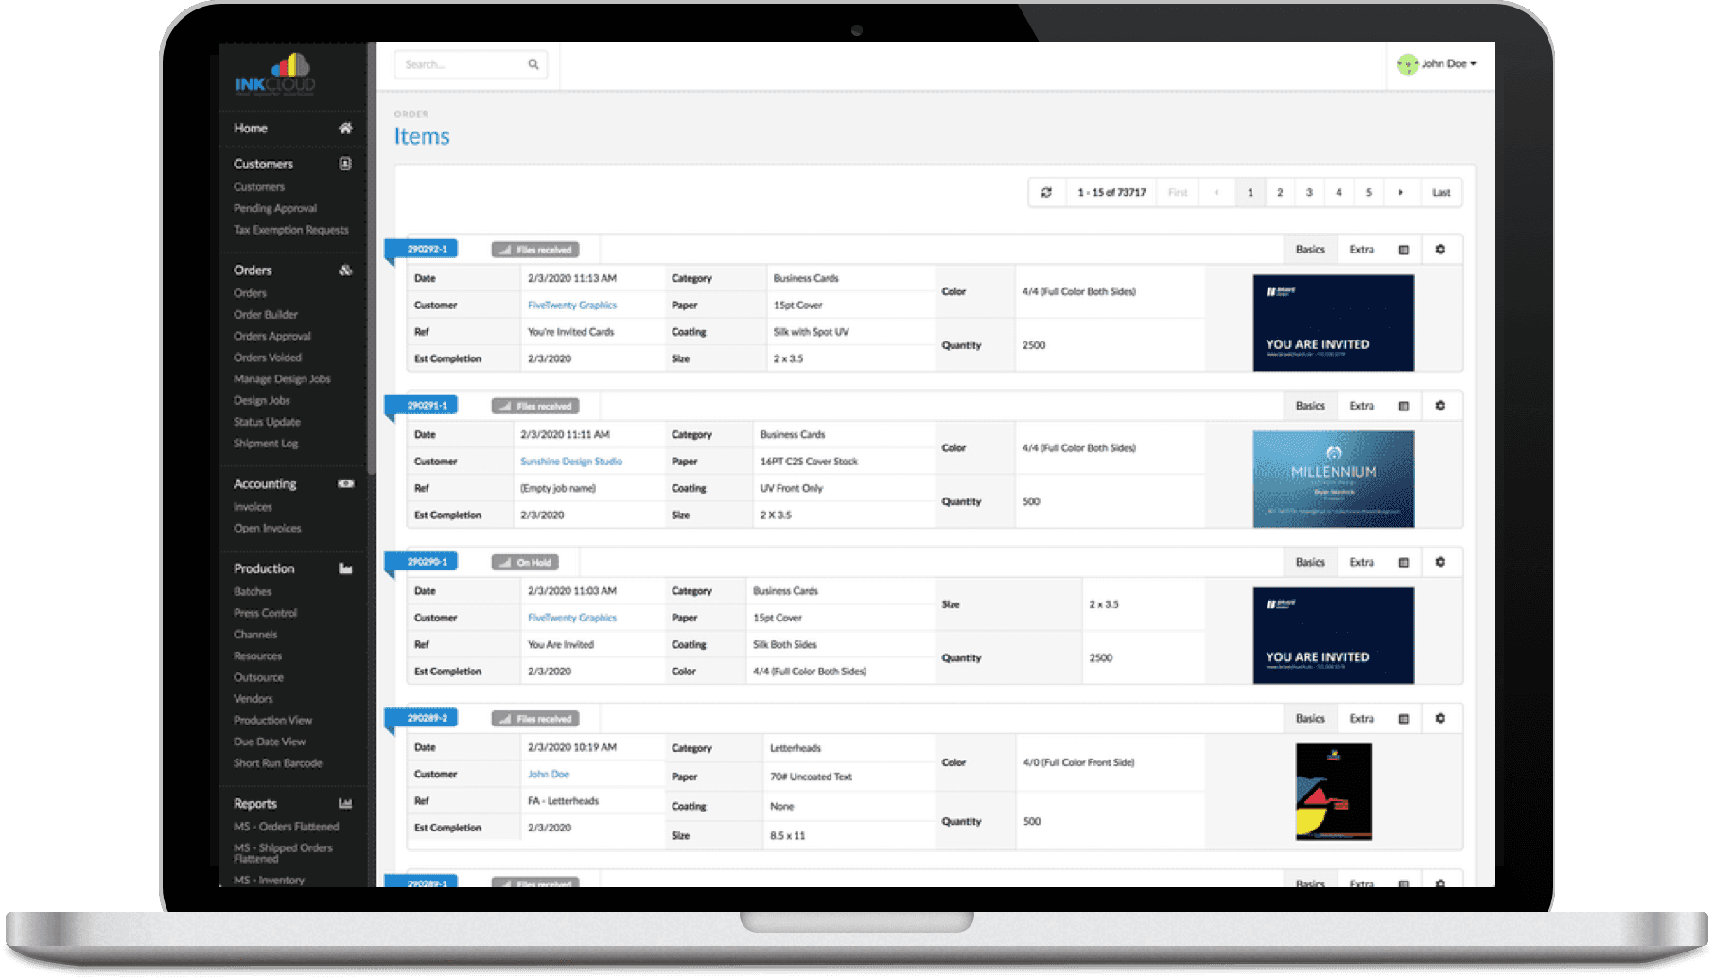Go to next page arrow in pagination
Image resolution: width=1714 pixels, height=978 pixels.
pyautogui.click(x=1400, y=192)
